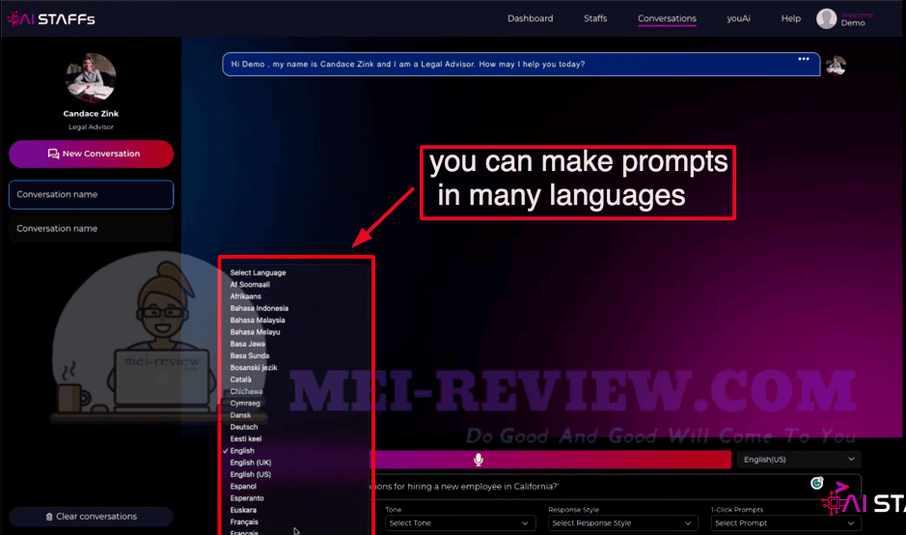
Task: Open the Conversations tab
Action: [667, 18]
